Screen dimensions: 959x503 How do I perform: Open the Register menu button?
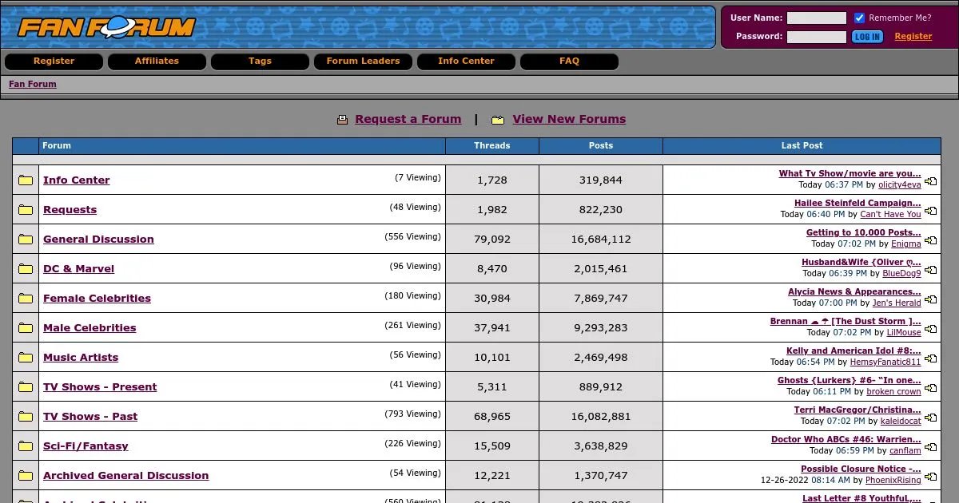[x=54, y=61]
